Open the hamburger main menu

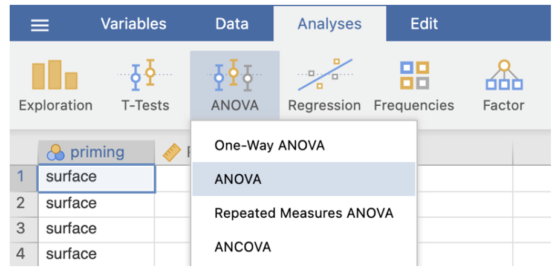tap(40, 25)
